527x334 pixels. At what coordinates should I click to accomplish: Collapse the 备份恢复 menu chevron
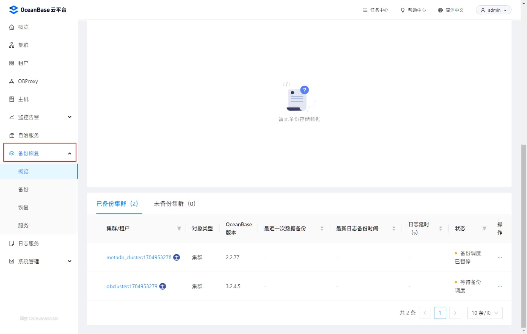(x=70, y=153)
